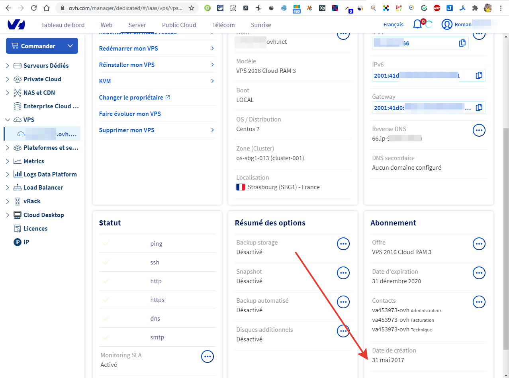This screenshot has height=378, width=509.
Task: Expand the Serveurs Dédiés tree item
Action: (x=8, y=66)
